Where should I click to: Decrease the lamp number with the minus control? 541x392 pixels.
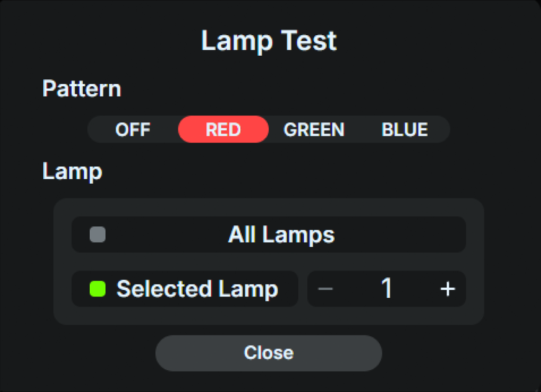tap(325, 289)
